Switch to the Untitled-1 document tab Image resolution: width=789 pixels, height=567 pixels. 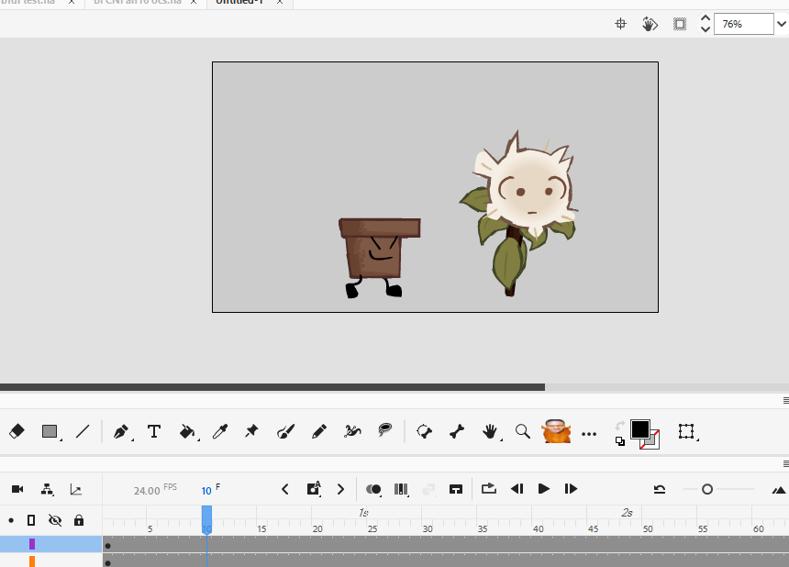(240, 2)
